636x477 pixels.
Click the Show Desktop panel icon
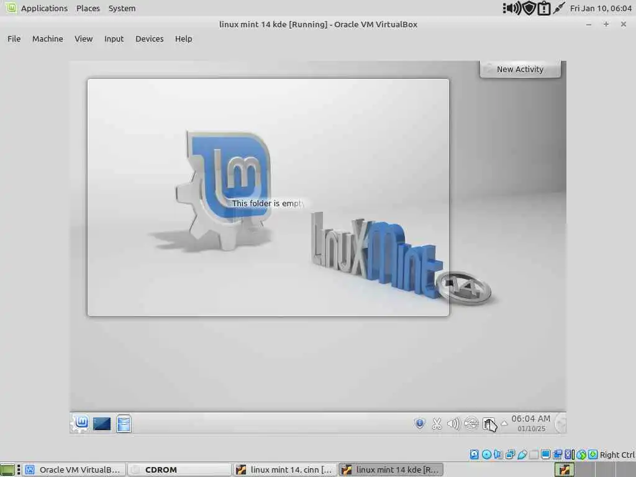(102, 424)
